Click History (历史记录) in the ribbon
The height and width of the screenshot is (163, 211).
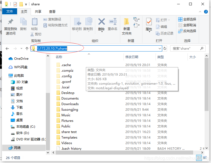(x=164, y=33)
